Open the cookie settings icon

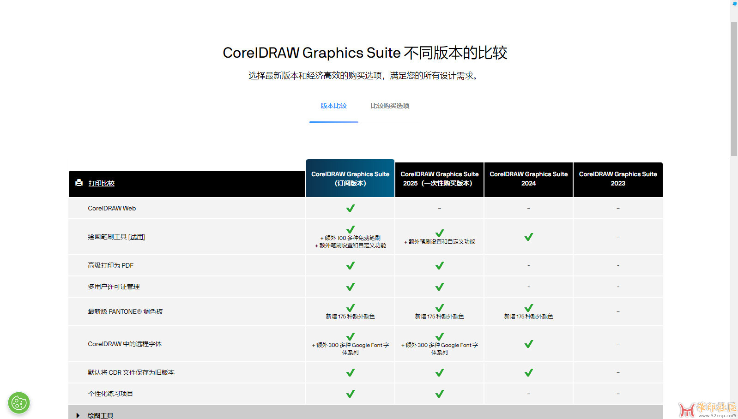coord(19,403)
